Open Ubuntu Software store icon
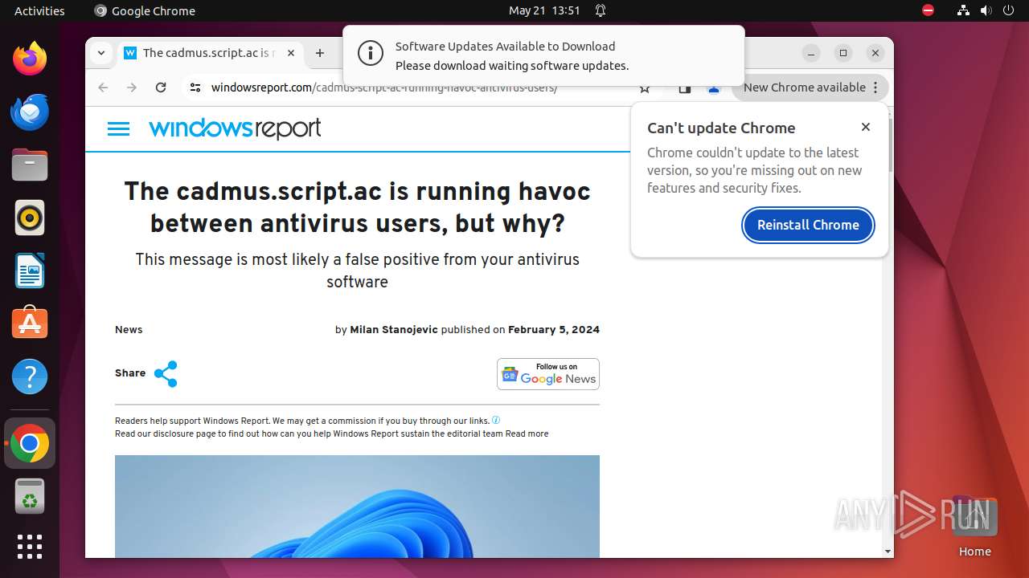1029x578 pixels. (30, 324)
